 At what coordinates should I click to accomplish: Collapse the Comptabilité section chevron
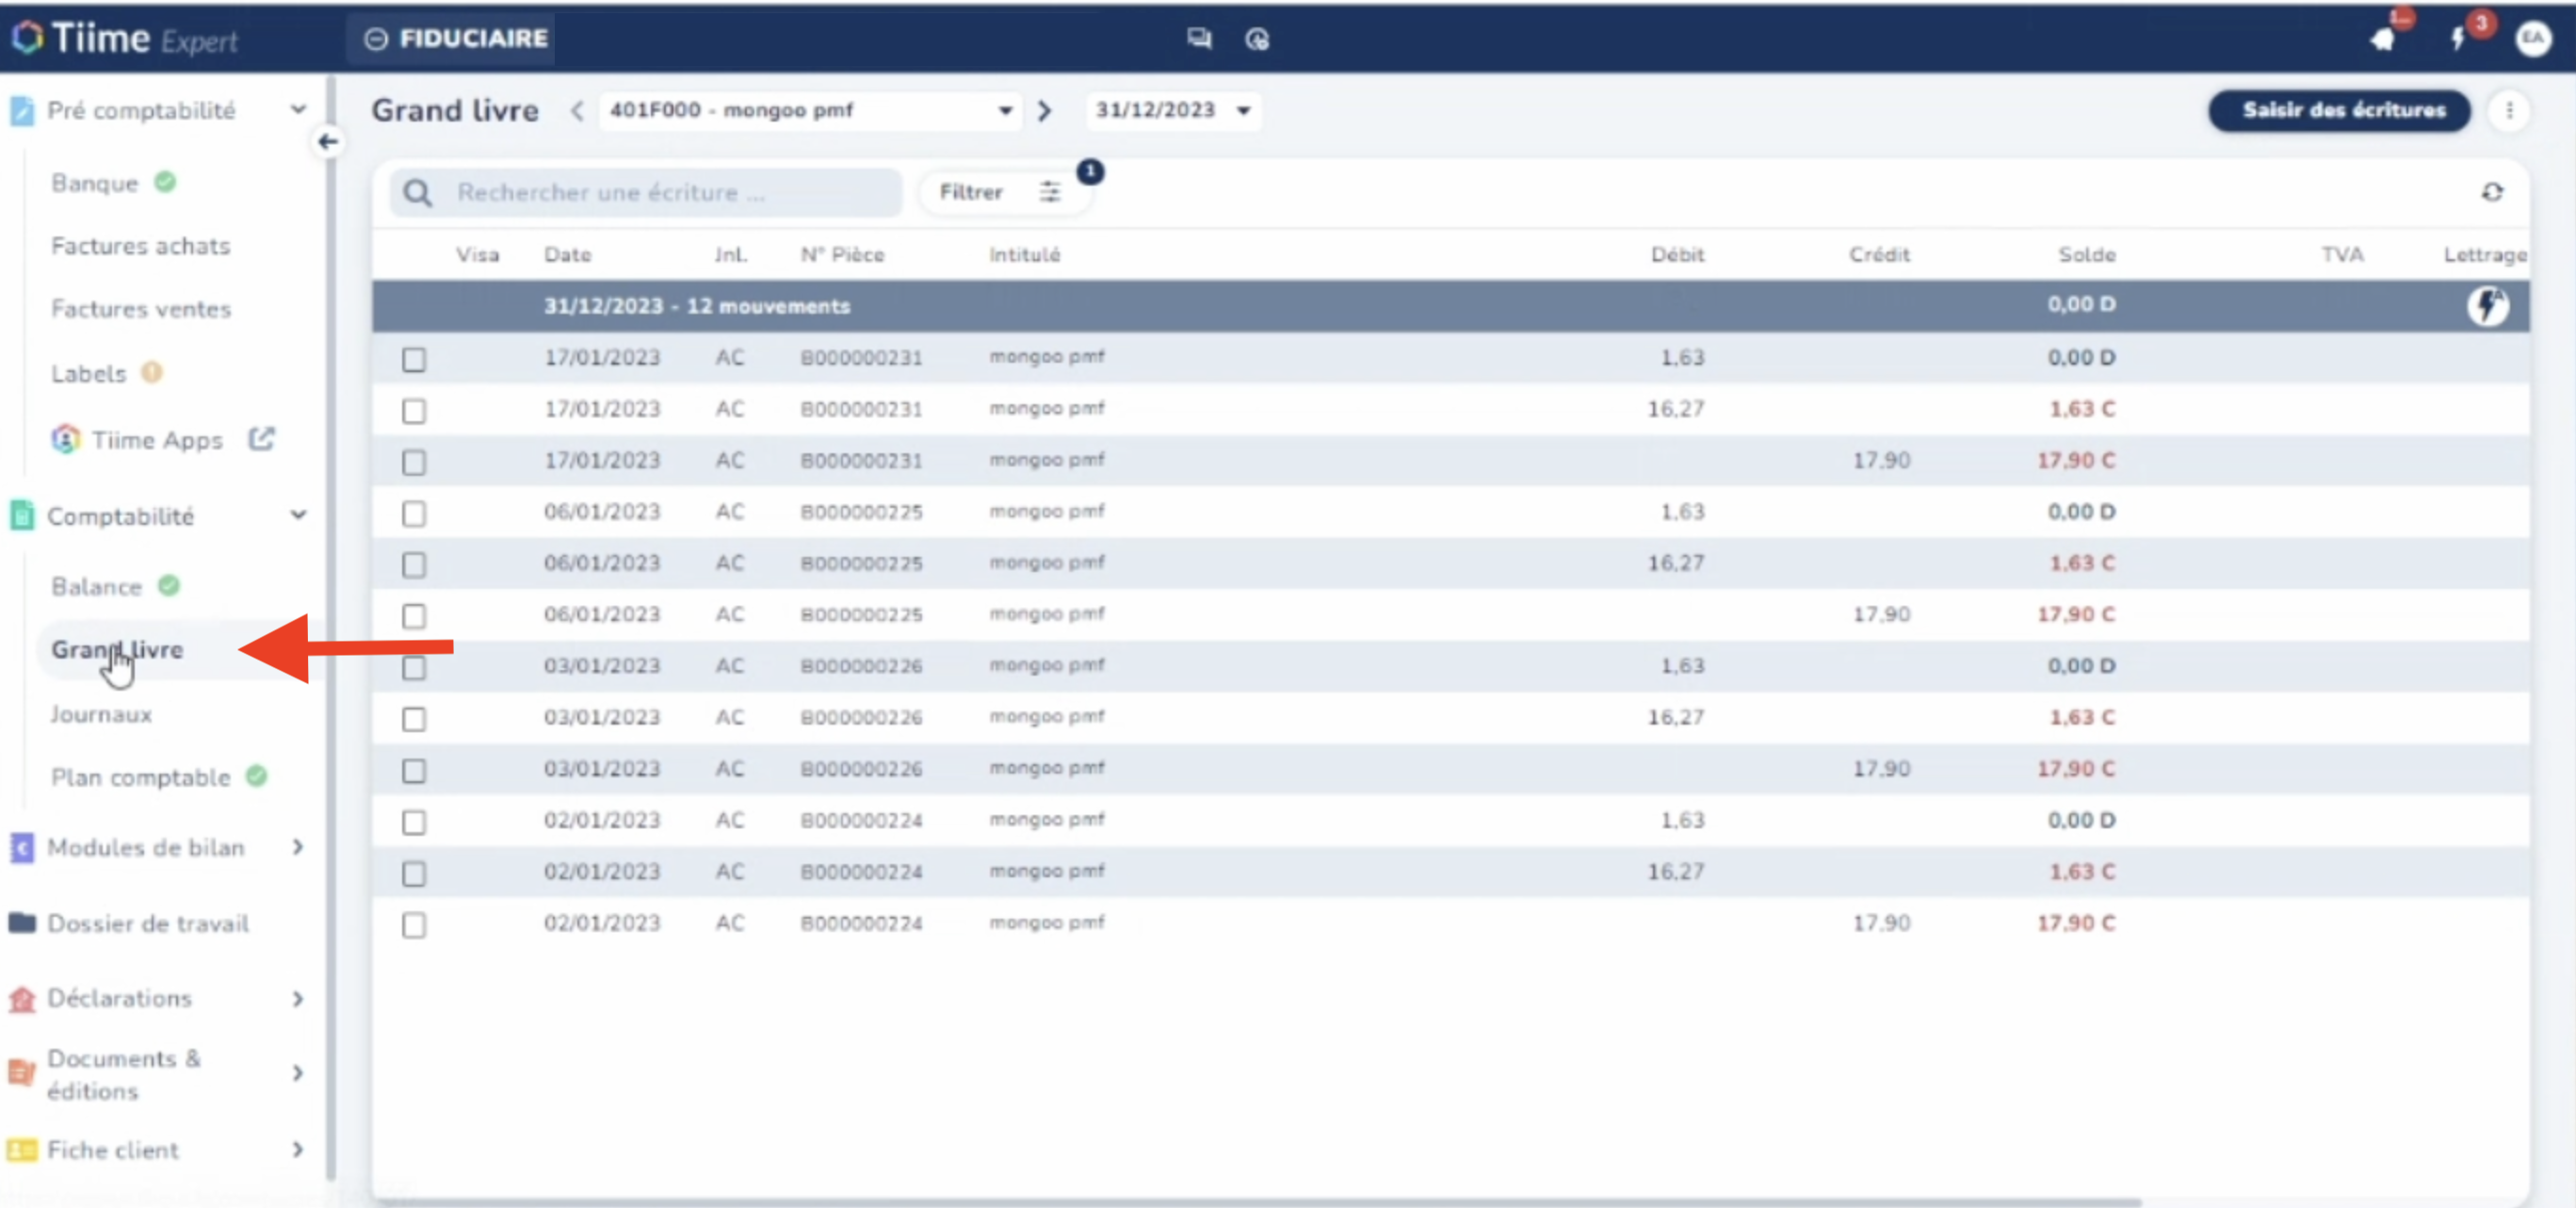tap(298, 514)
